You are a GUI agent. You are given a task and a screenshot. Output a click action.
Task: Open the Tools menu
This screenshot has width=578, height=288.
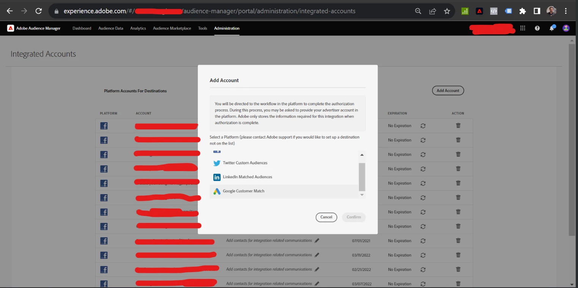pyautogui.click(x=203, y=28)
